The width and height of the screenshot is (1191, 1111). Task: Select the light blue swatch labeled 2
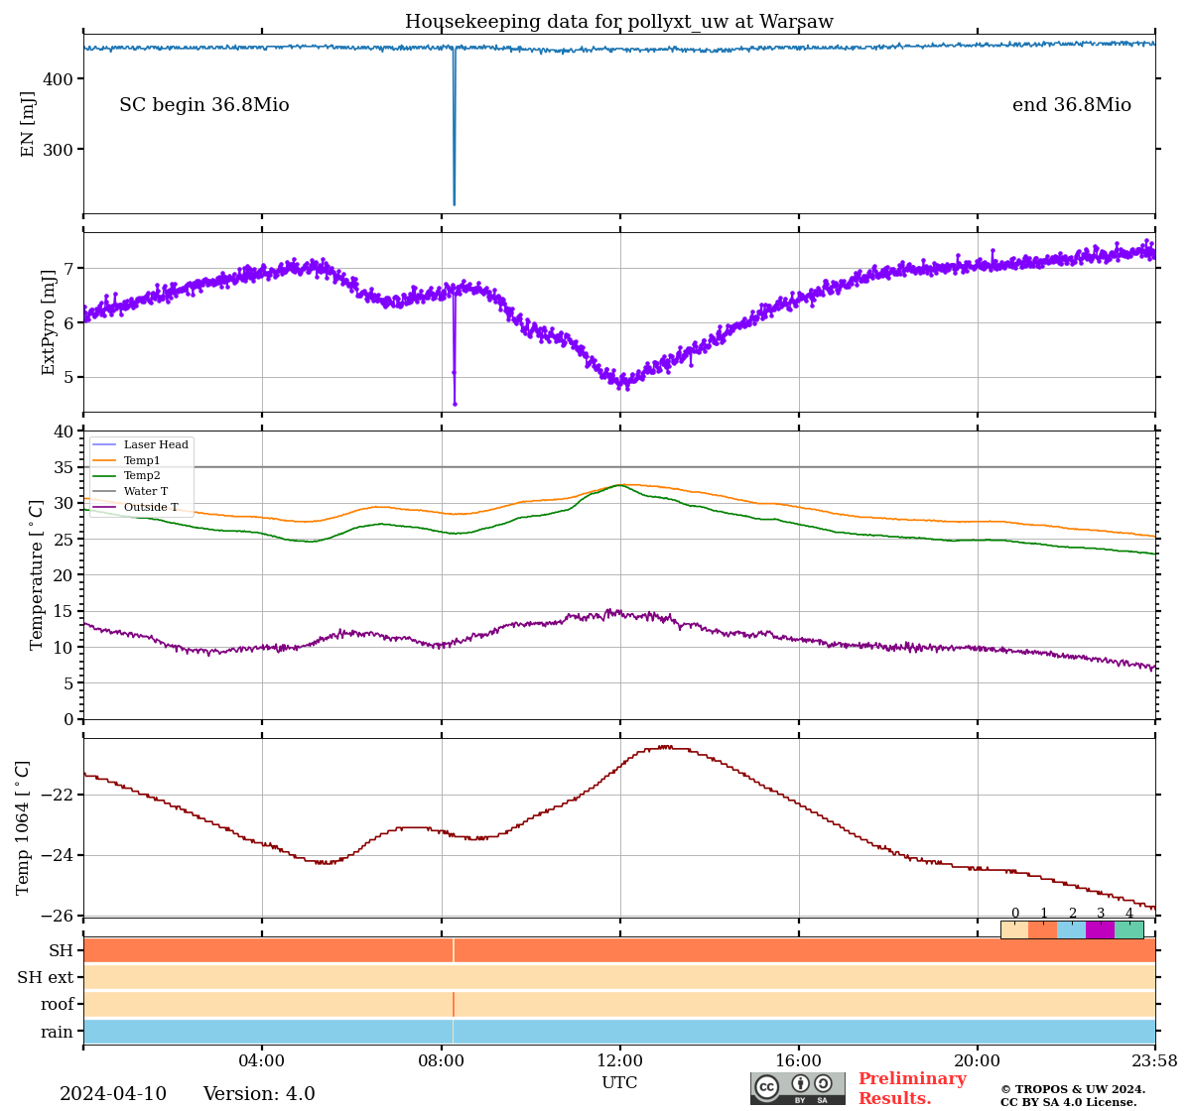(1072, 929)
